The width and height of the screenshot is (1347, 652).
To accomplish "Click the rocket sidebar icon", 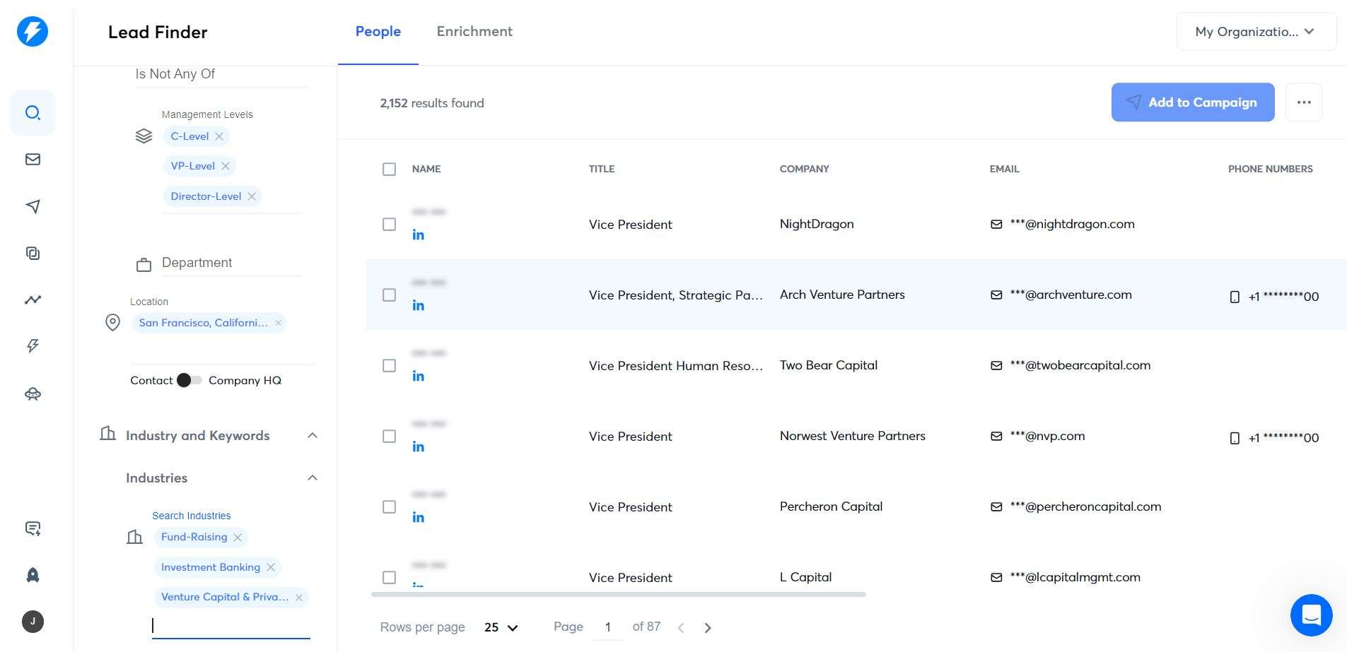I will (x=33, y=575).
